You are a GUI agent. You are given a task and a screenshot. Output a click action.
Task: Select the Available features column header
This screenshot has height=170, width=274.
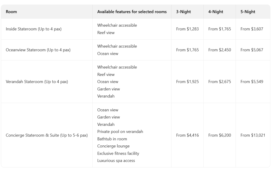coord(132,12)
